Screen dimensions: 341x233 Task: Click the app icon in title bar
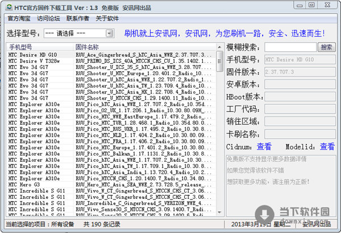[9, 7]
